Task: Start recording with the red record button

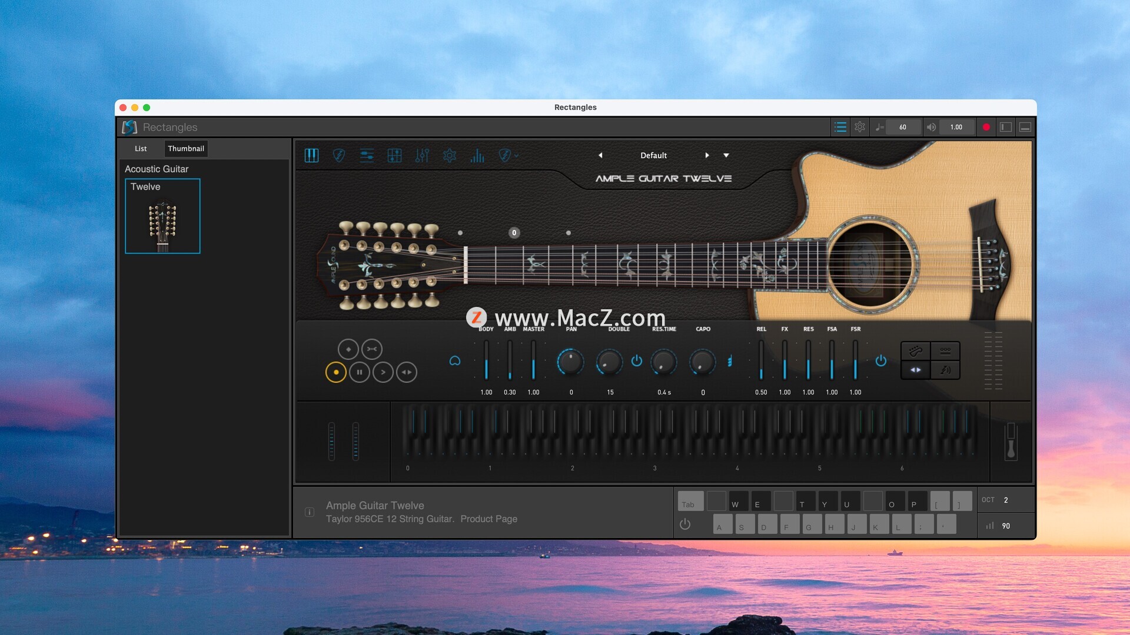Action: pyautogui.click(x=986, y=127)
